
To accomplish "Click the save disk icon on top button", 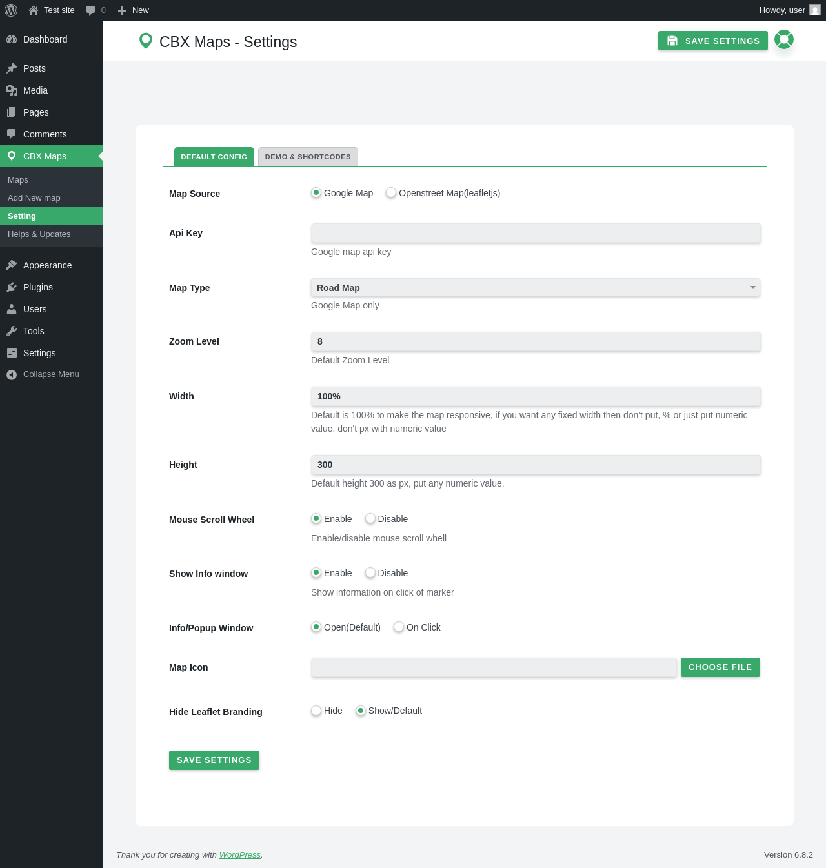I will pyautogui.click(x=672, y=41).
